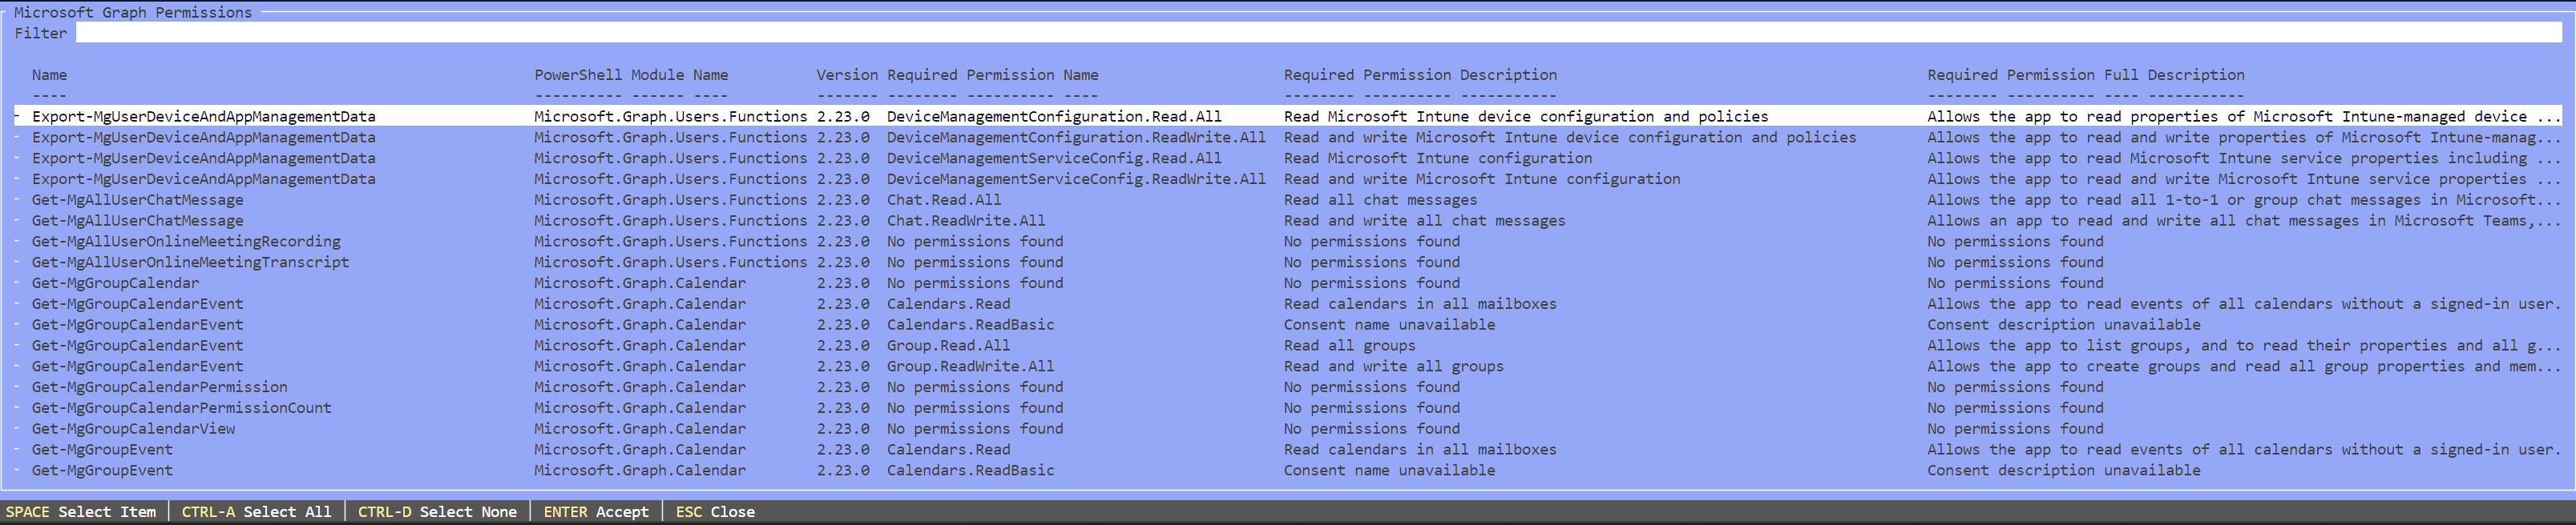Click Calendars.Read in the Get-MgGroupEvent row
This screenshot has height=525, width=2576.
(948, 450)
